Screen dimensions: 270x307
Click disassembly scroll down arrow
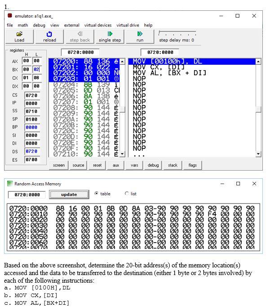pos(258,154)
